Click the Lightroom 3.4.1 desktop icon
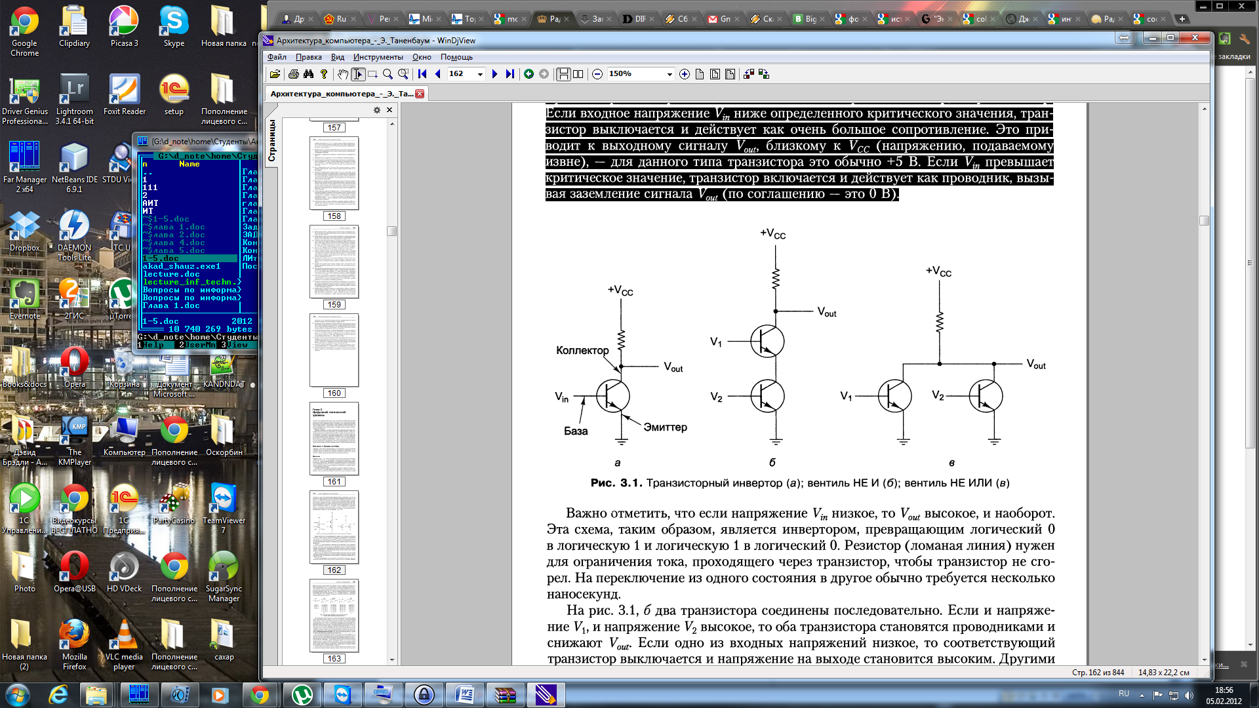 (x=74, y=100)
